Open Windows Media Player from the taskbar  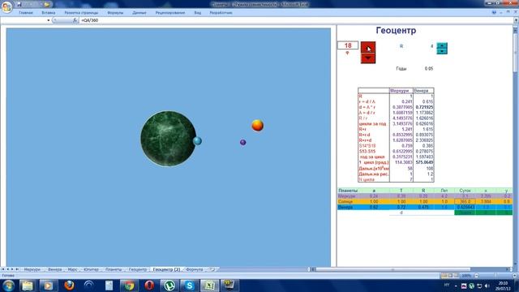click(49, 286)
